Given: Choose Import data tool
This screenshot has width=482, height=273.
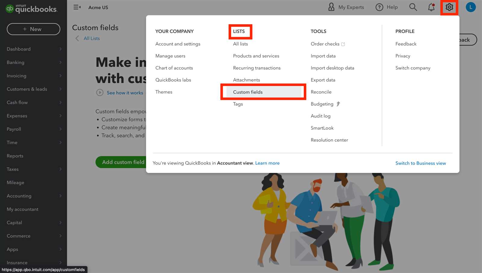Looking at the screenshot, I should pos(323,56).
